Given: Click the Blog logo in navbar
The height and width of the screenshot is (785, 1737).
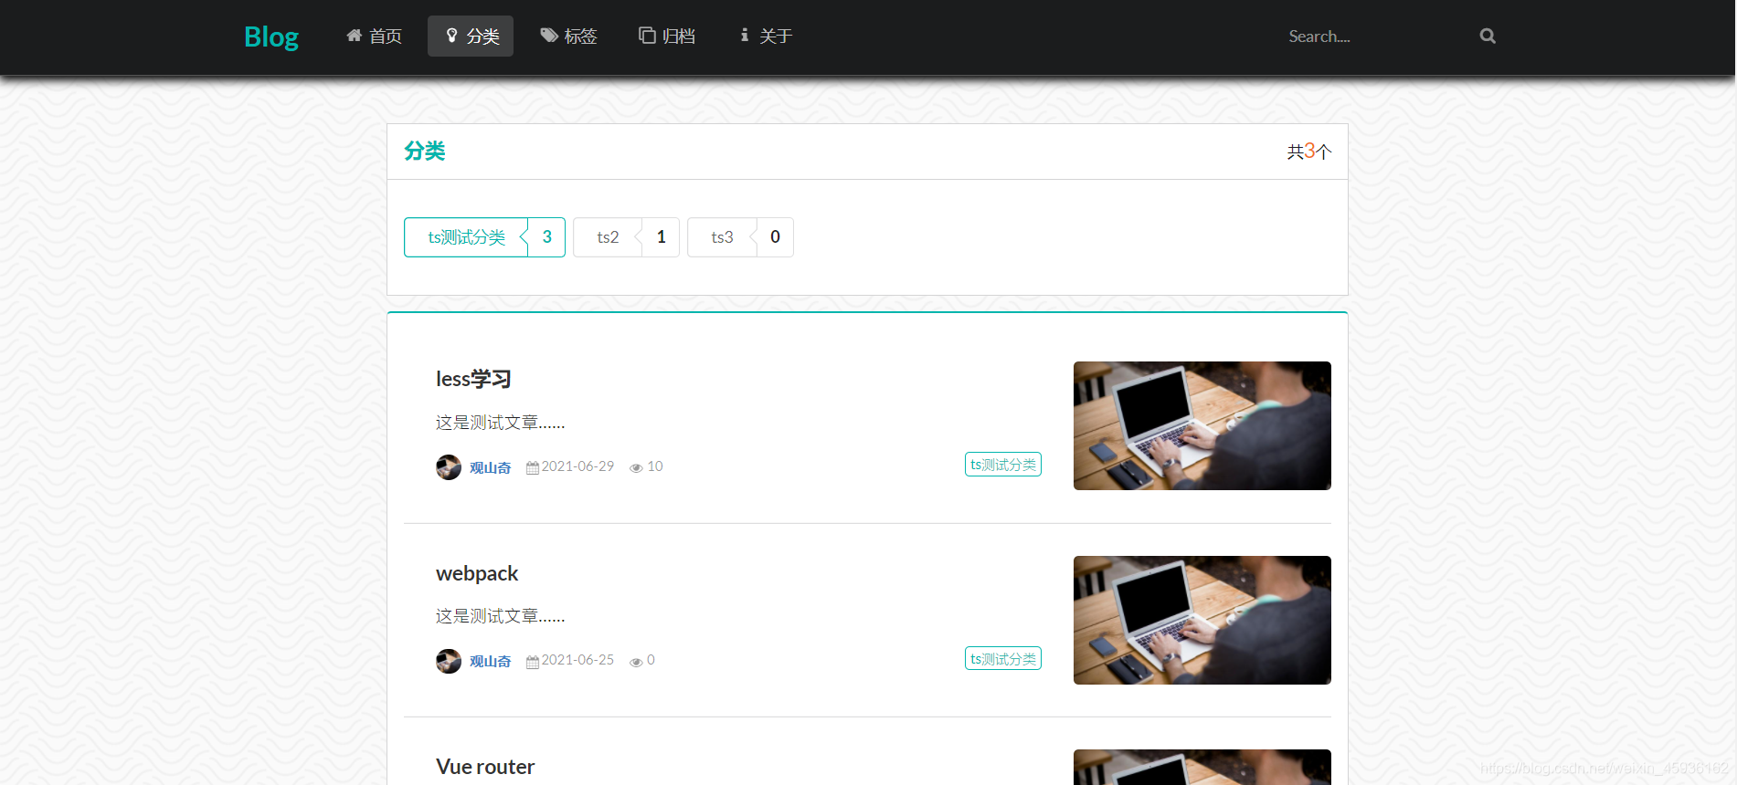Looking at the screenshot, I should [271, 37].
